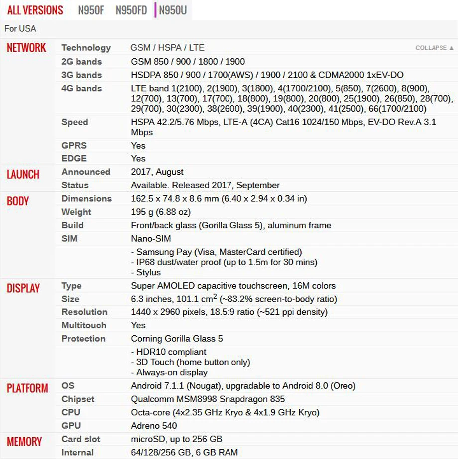The image size is (458, 459).
Task: Click the SIM label
Action: (69, 239)
